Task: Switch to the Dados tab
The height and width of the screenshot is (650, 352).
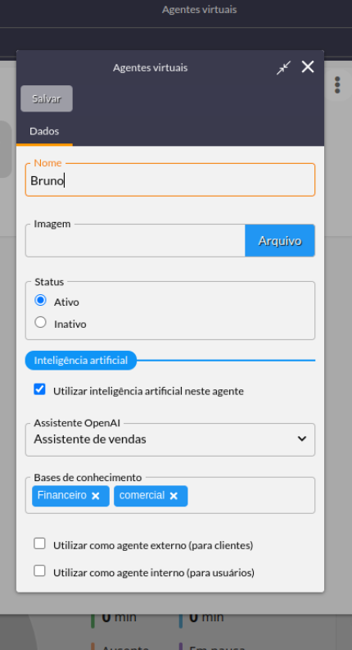Action: tap(44, 131)
